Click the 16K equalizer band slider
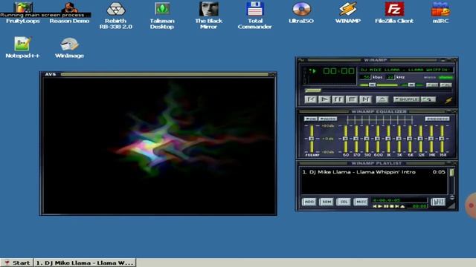Viewport: 476px width, 267px height. (442, 139)
